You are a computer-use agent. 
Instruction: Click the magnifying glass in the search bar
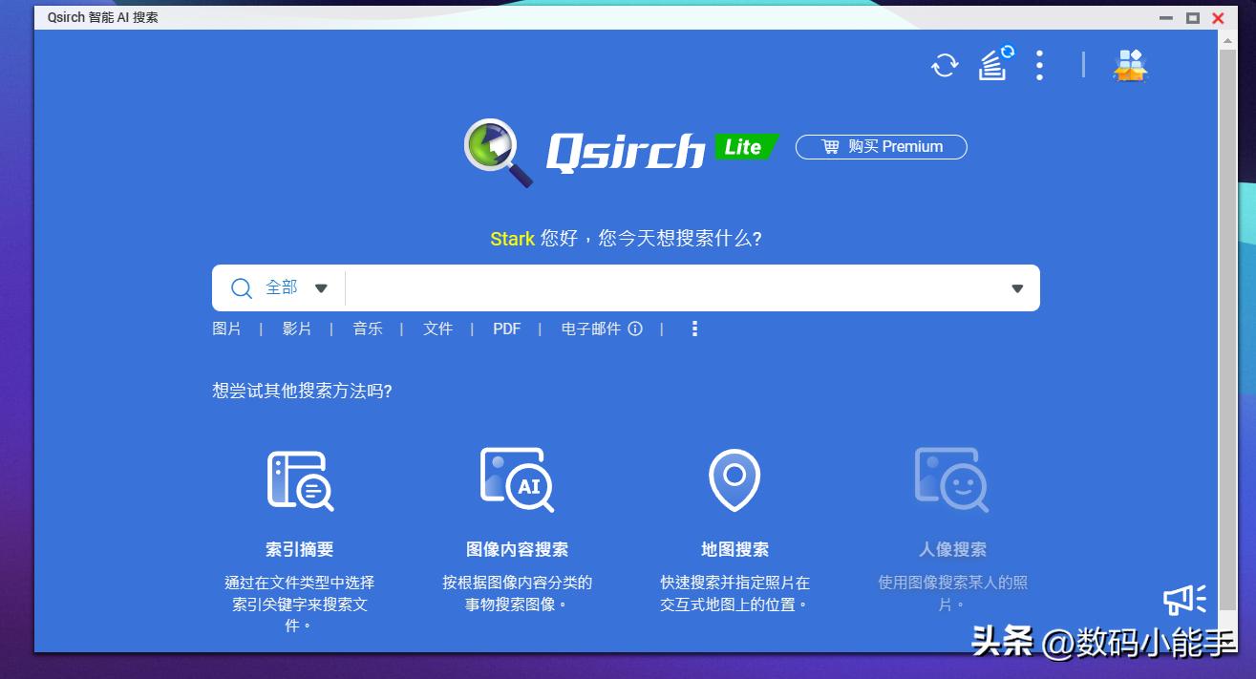click(240, 287)
